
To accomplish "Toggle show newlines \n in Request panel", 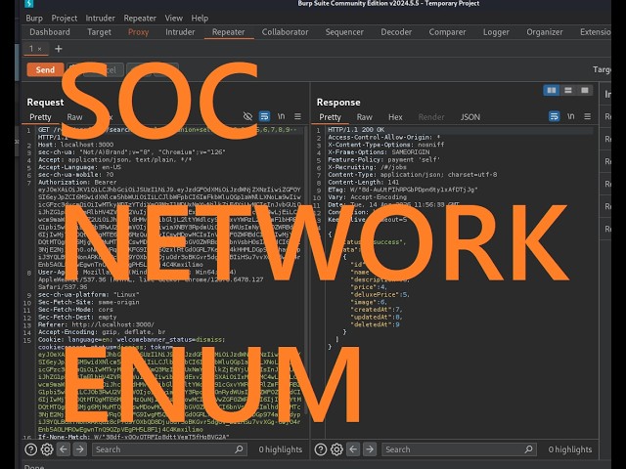I will pyautogui.click(x=281, y=116).
